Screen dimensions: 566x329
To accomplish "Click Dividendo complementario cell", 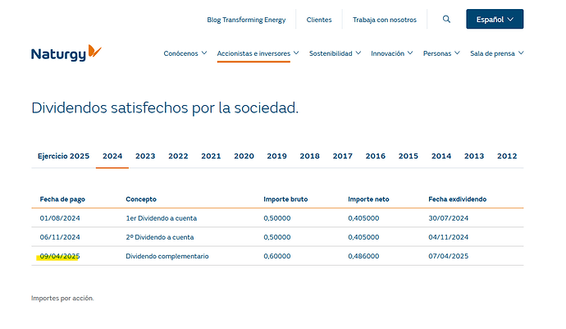I will (167, 257).
